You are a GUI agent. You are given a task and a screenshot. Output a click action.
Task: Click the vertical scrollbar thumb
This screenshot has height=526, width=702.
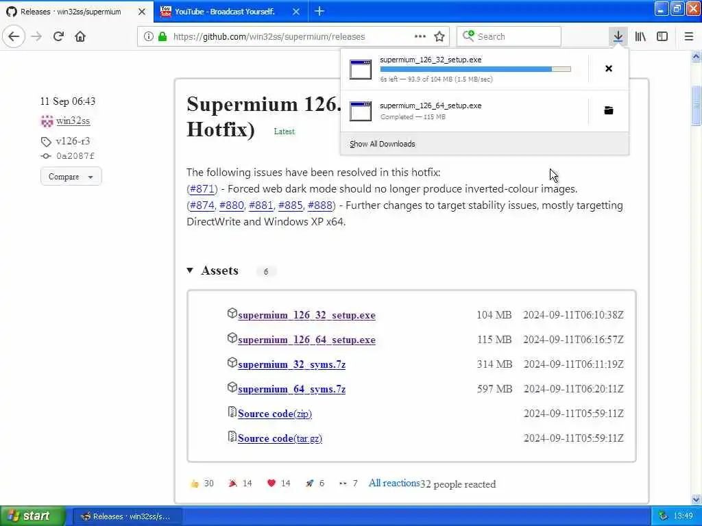point(696,105)
